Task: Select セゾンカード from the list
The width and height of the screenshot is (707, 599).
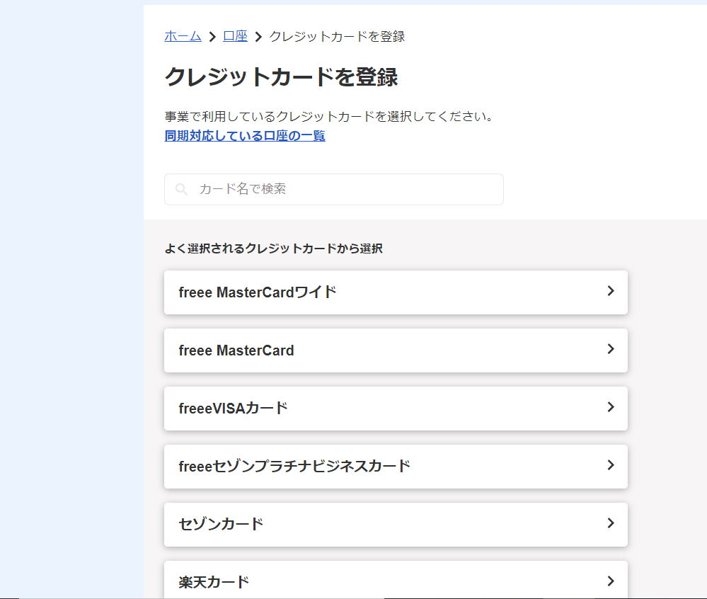Action: (396, 525)
